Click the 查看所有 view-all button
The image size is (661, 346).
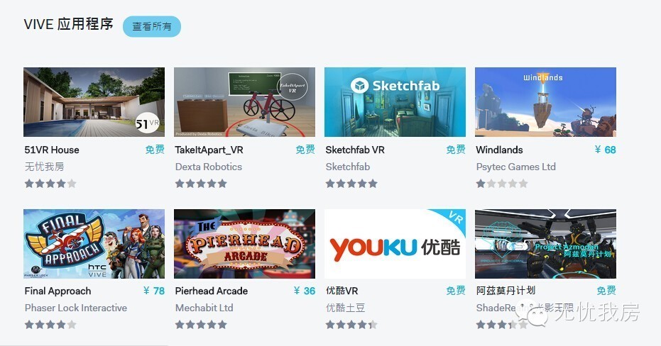pyautogui.click(x=152, y=26)
